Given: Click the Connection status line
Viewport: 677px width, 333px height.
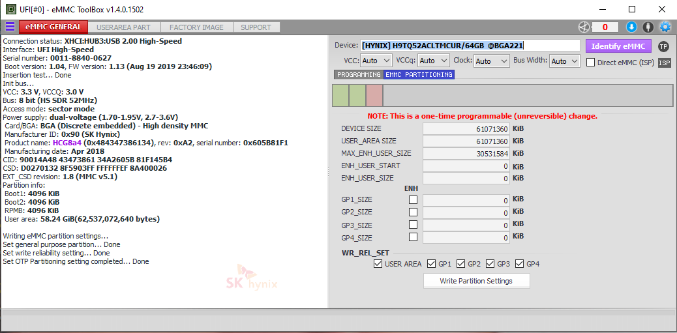Looking at the screenshot, I should coord(93,42).
